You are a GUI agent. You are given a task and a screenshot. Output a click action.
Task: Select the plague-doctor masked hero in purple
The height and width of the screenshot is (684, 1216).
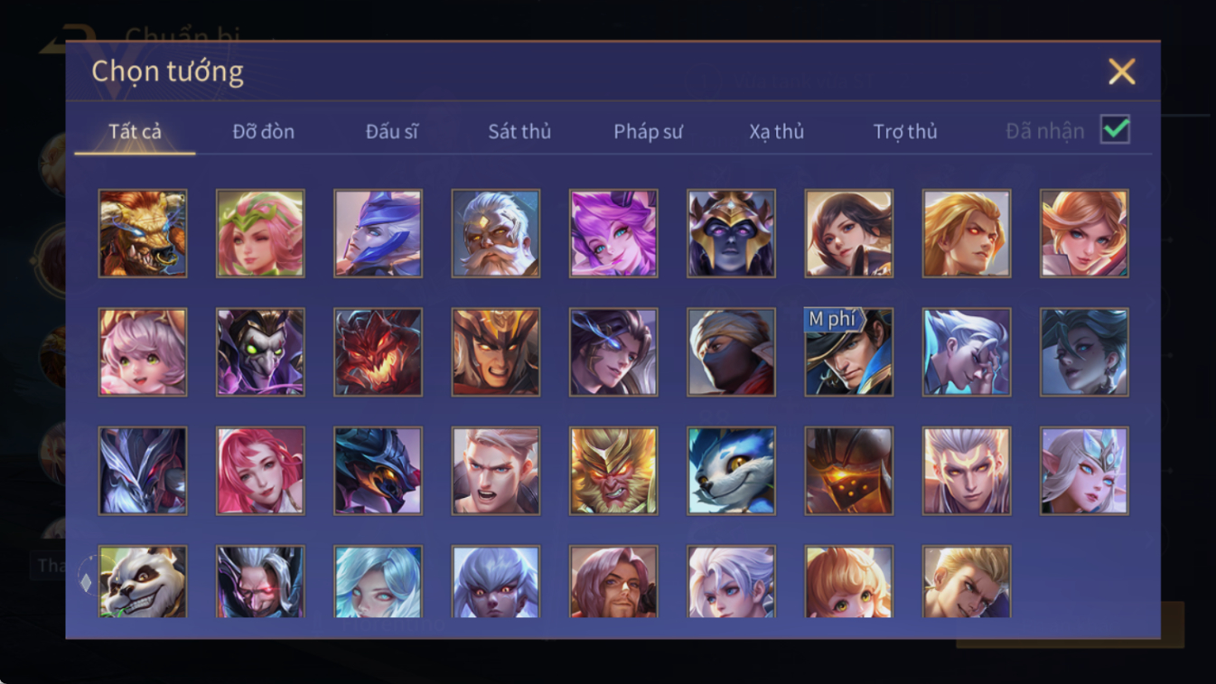tap(260, 352)
